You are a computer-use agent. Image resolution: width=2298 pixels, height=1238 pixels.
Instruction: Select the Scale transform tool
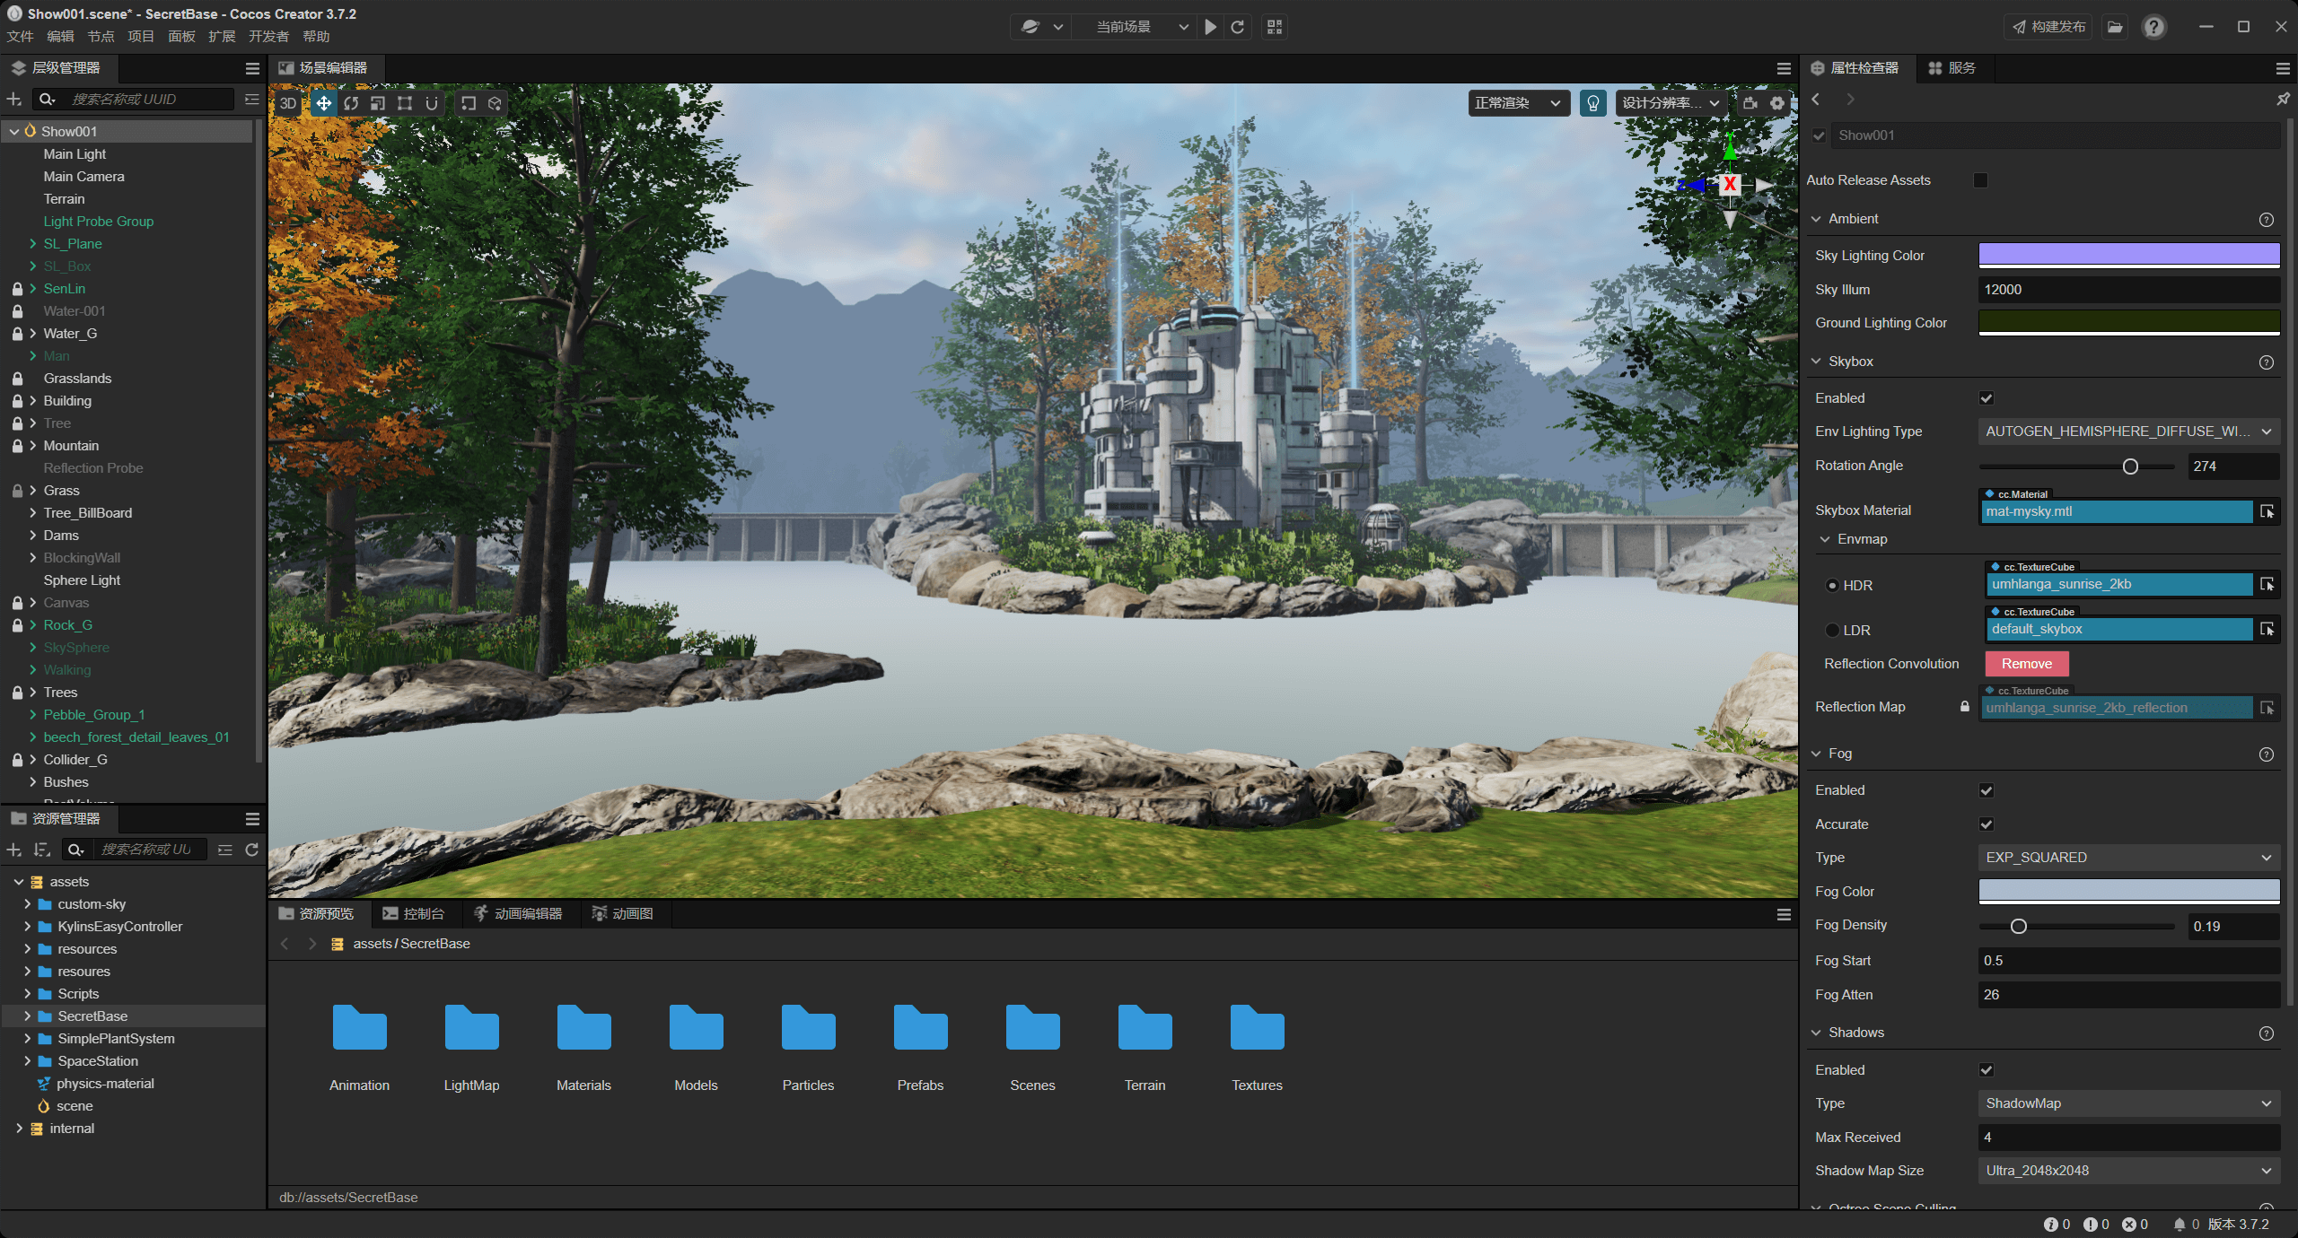[x=378, y=103]
